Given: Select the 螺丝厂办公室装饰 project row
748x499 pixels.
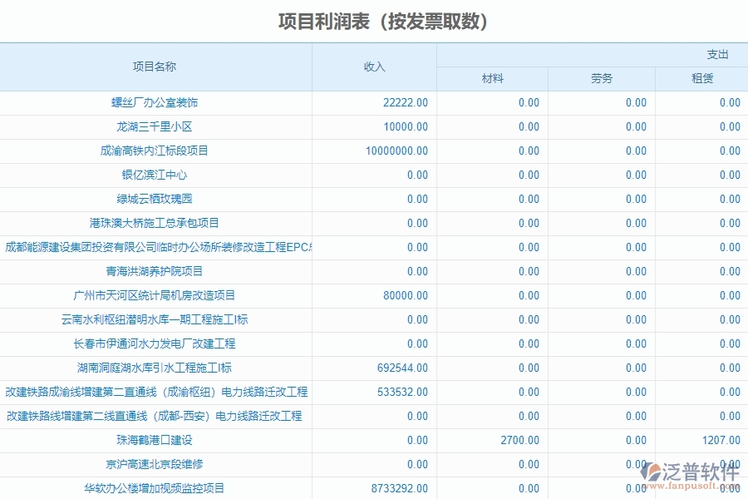Looking at the screenshot, I should [x=155, y=102].
